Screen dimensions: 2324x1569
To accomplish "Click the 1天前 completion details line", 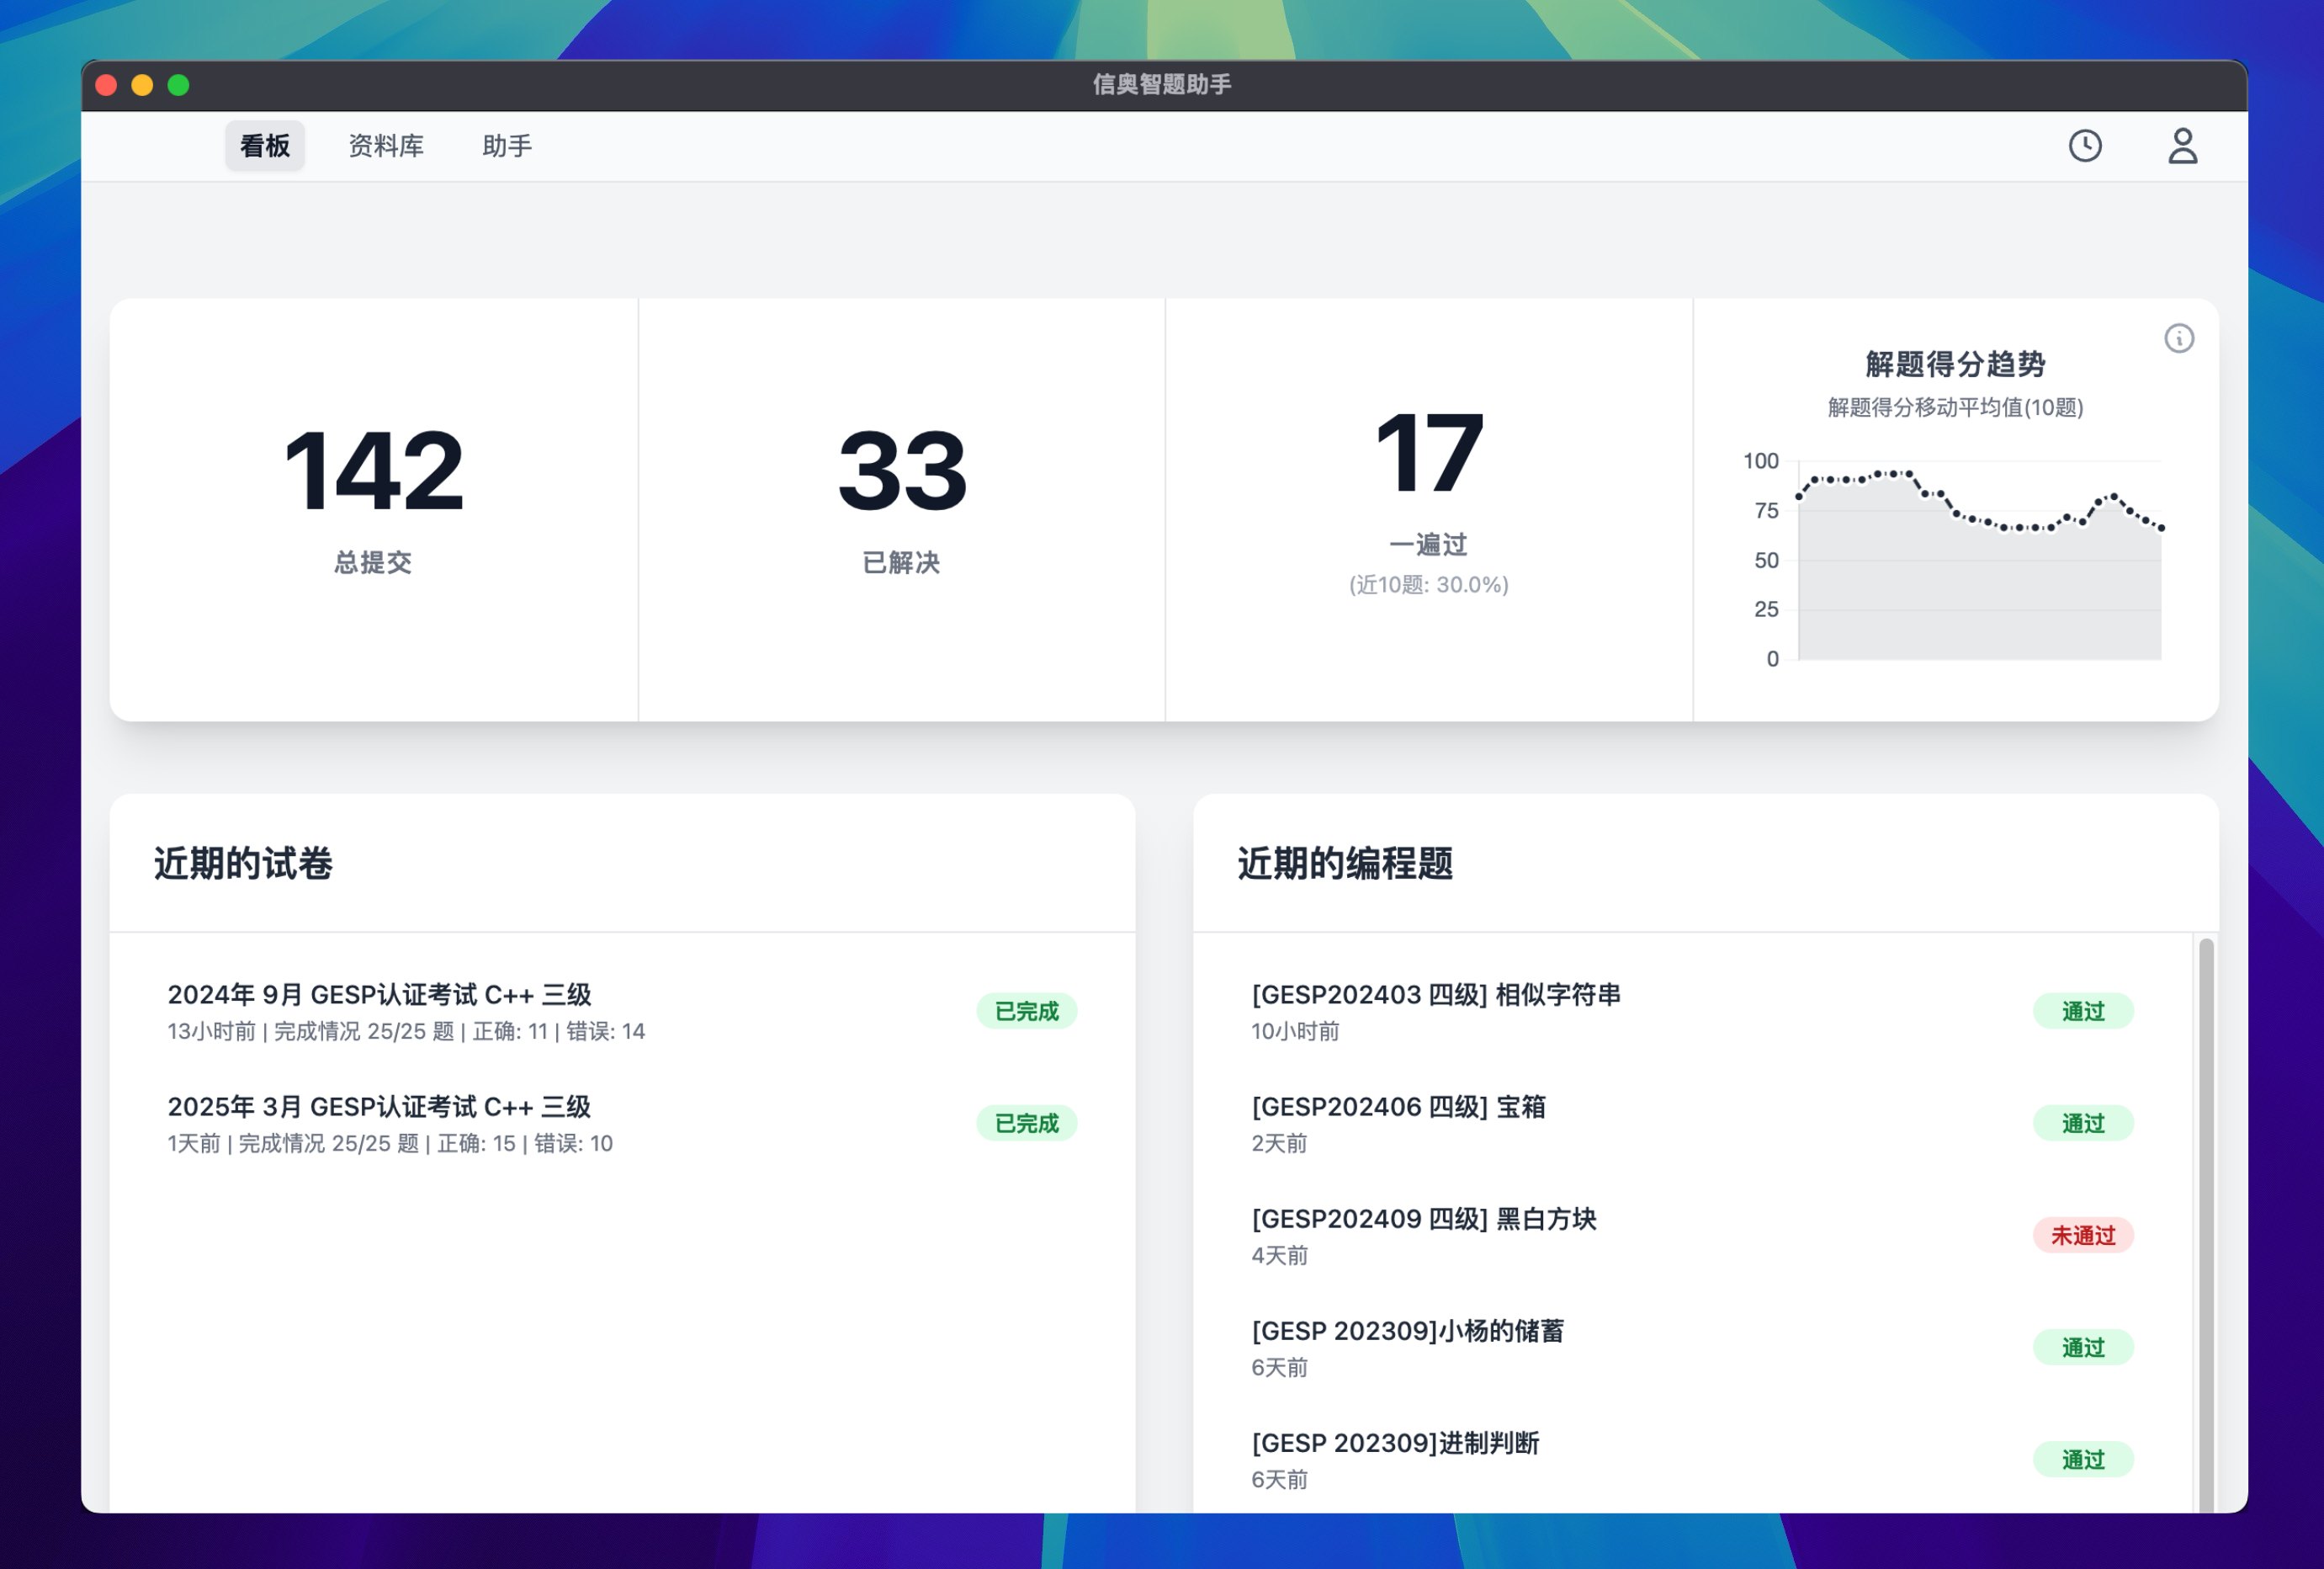I will [x=390, y=1144].
